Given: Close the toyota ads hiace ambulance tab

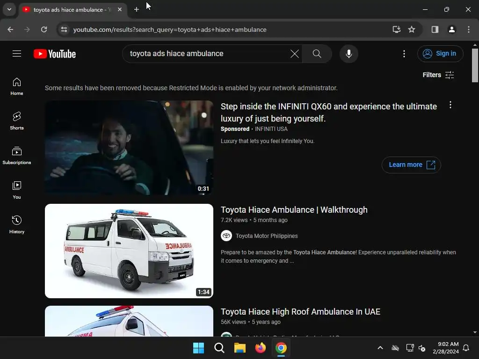Looking at the screenshot, I should tap(120, 9).
